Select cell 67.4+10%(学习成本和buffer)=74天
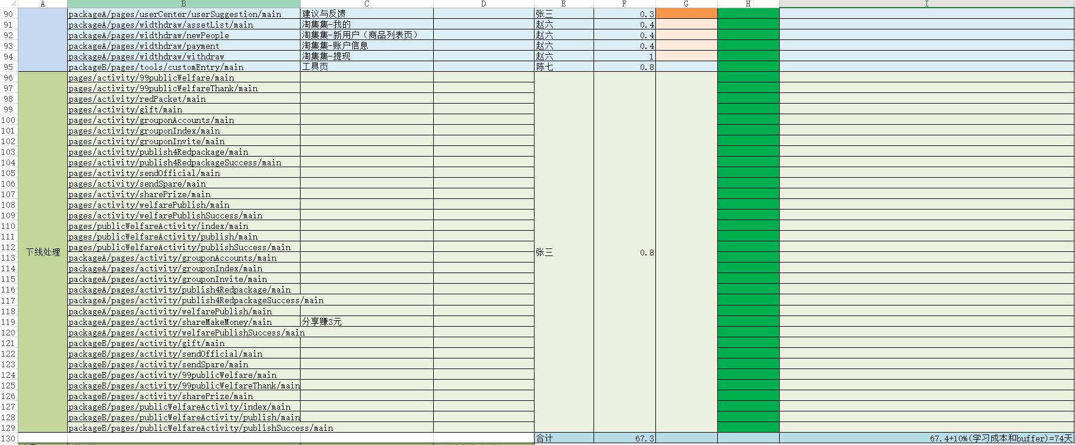This screenshot has height=445, width=1075. coord(926,438)
